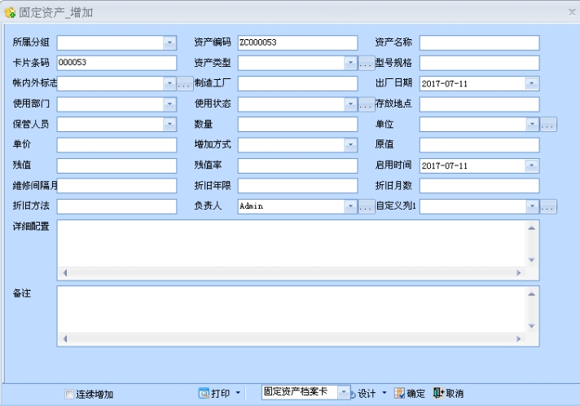Expand the 设计 dropdown arrow
The width and height of the screenshot is (580, 406).
(x=384, y=393)
